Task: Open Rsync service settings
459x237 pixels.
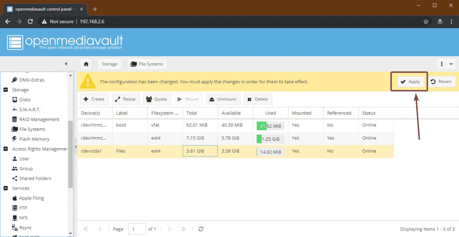Action: click(22, 228)
